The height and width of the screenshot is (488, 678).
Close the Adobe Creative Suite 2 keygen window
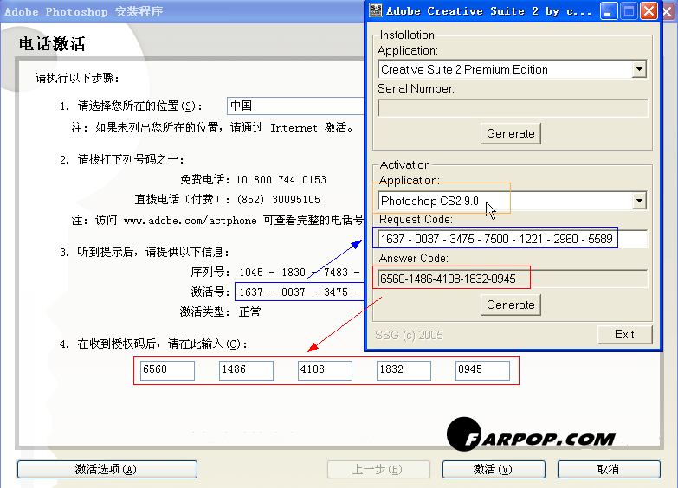(649, 11)
